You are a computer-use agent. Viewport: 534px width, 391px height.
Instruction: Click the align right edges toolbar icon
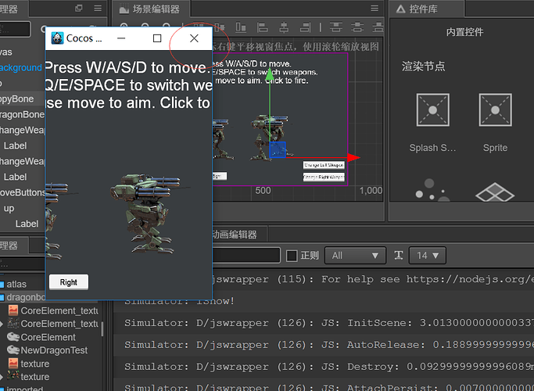(305, 27)
